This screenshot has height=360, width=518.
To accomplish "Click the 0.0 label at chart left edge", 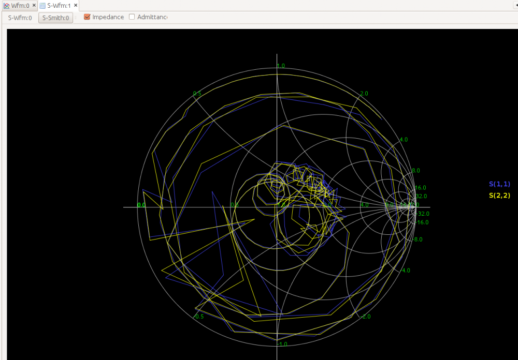I will point(140,205).
